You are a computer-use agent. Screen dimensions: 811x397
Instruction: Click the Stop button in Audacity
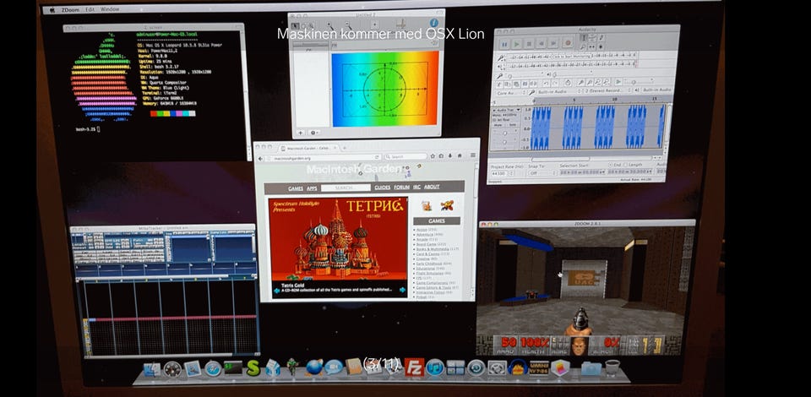pos(529,45)
